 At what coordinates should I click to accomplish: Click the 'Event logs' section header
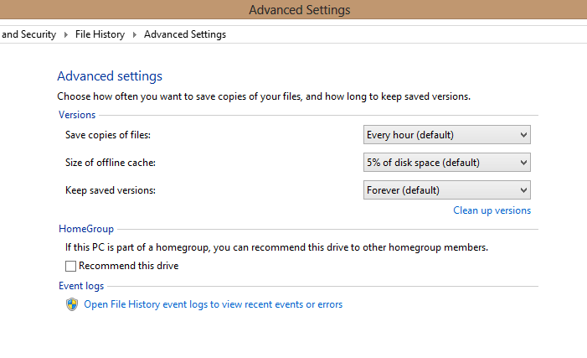81,286
